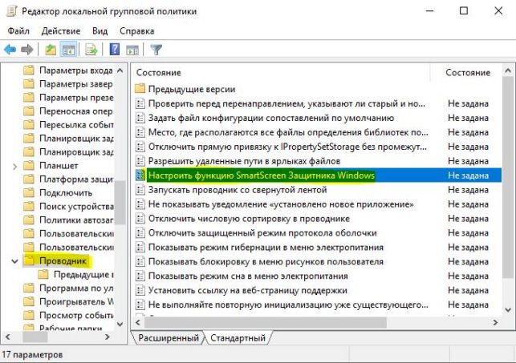516x363 pixels.
Task: Select Проводник folder in tree
Action: pos(63,261)
